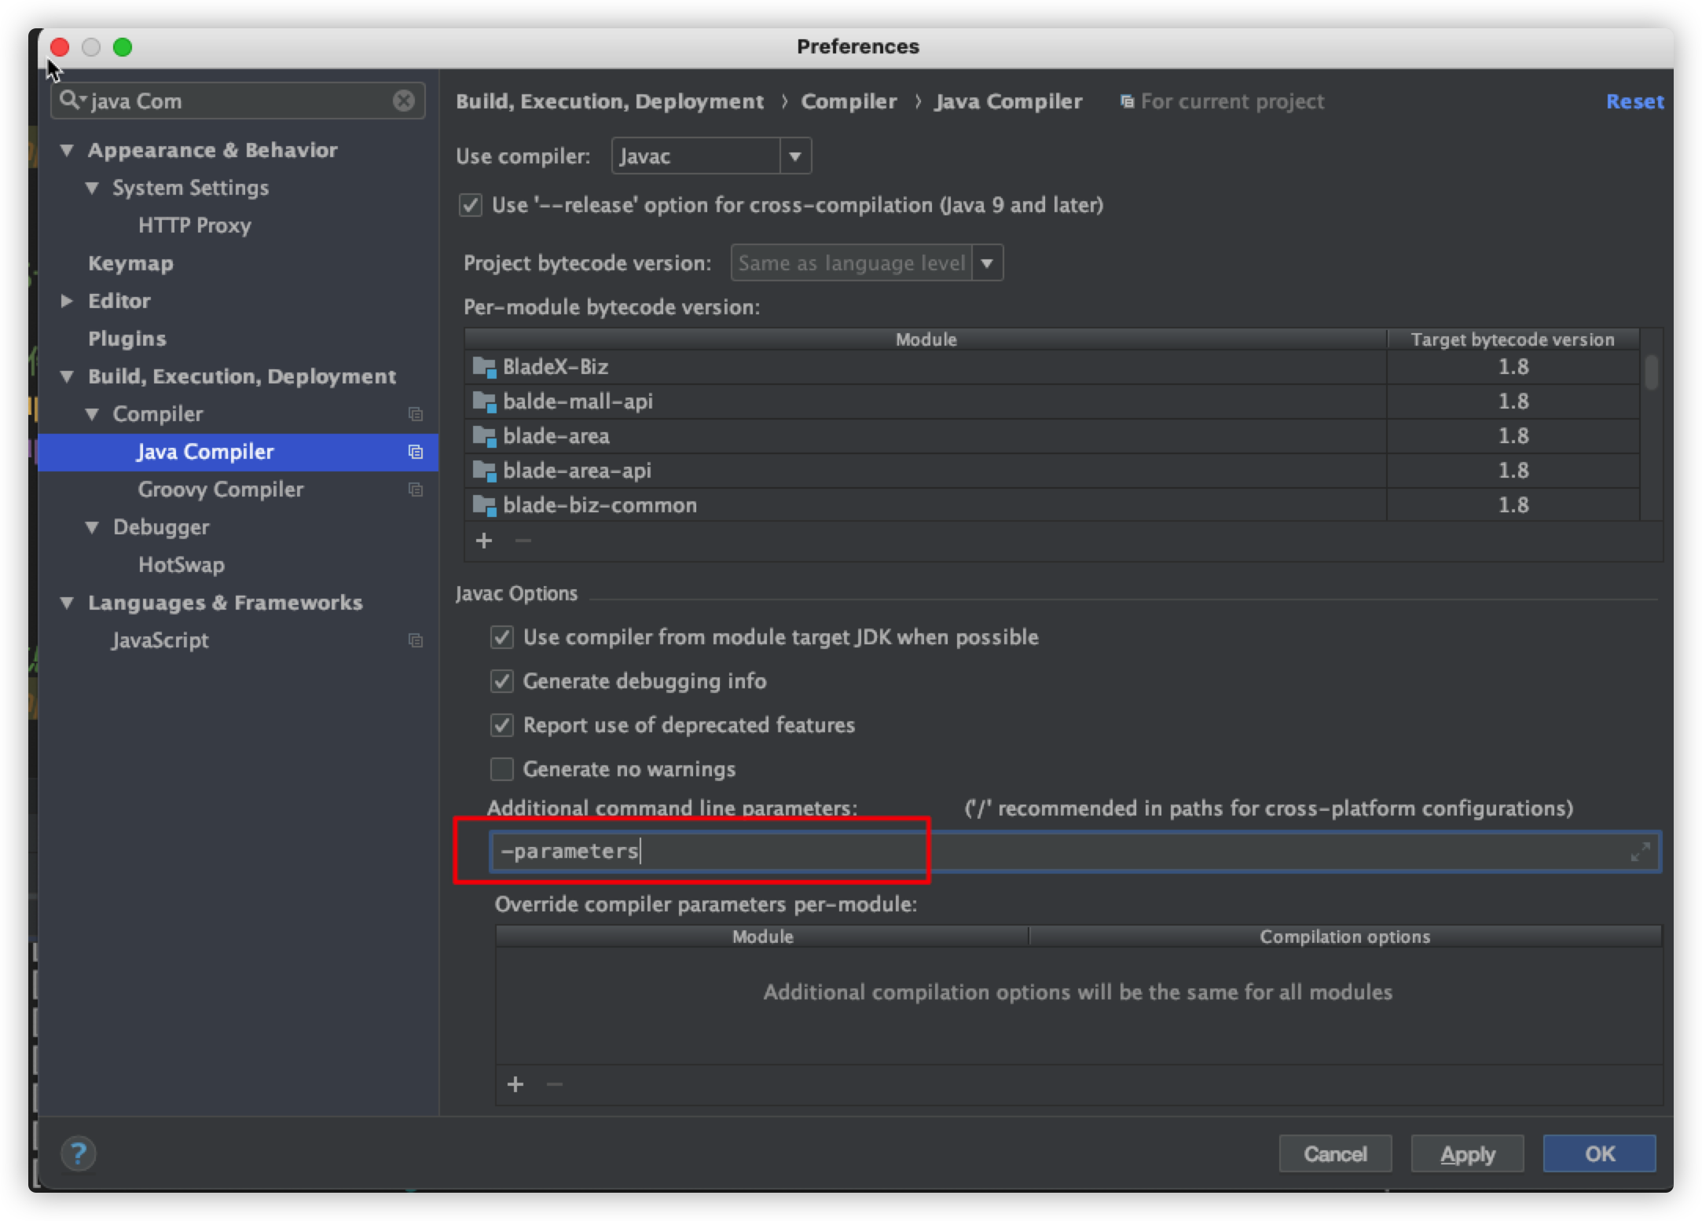The width and height of the screenshot is (1702, 1221).
Task: Click the search magnifier history icon
Action: coord(72,100)
